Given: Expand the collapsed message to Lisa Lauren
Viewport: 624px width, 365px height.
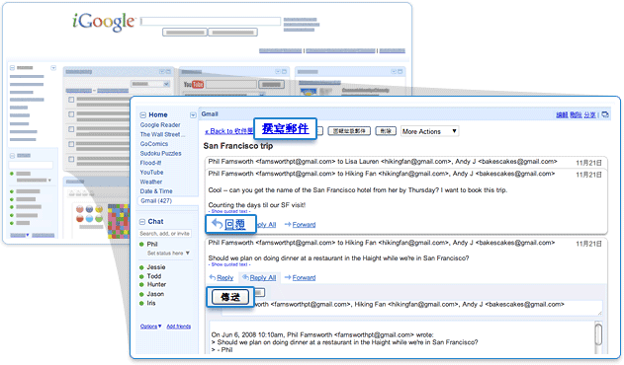Looking at the screenshot, I should click(405, 162).
